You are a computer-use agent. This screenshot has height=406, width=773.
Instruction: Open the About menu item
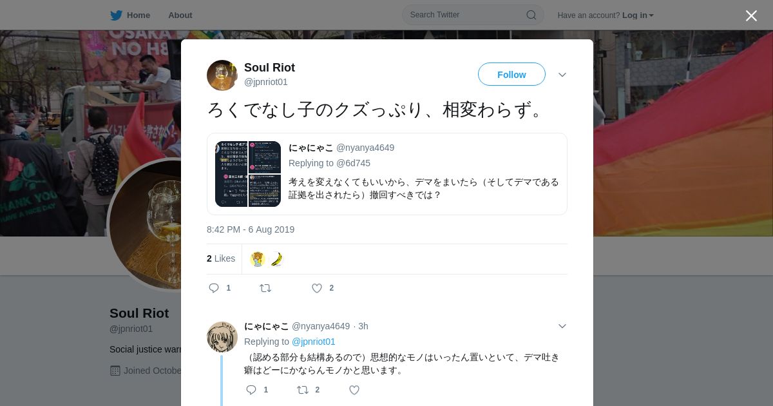(180, 15)
